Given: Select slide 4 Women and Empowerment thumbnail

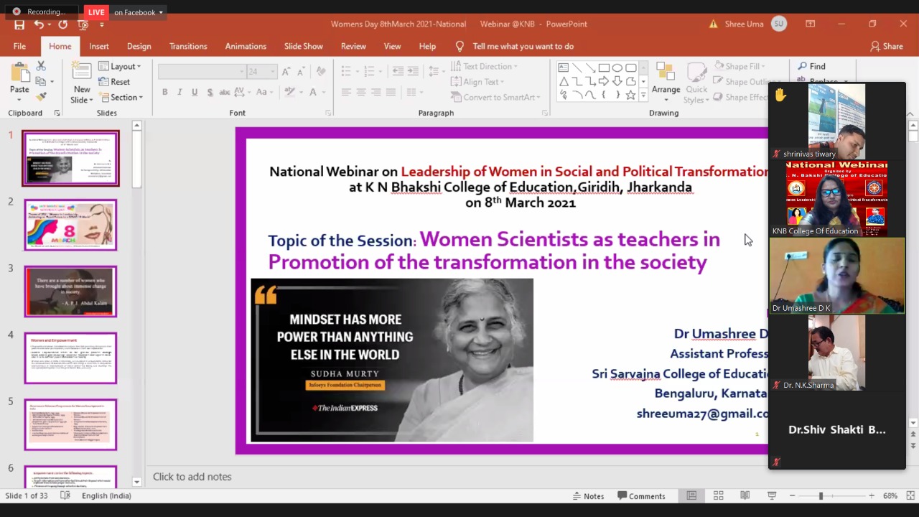Looking at the screenshot, I should (x=70, y=358).
